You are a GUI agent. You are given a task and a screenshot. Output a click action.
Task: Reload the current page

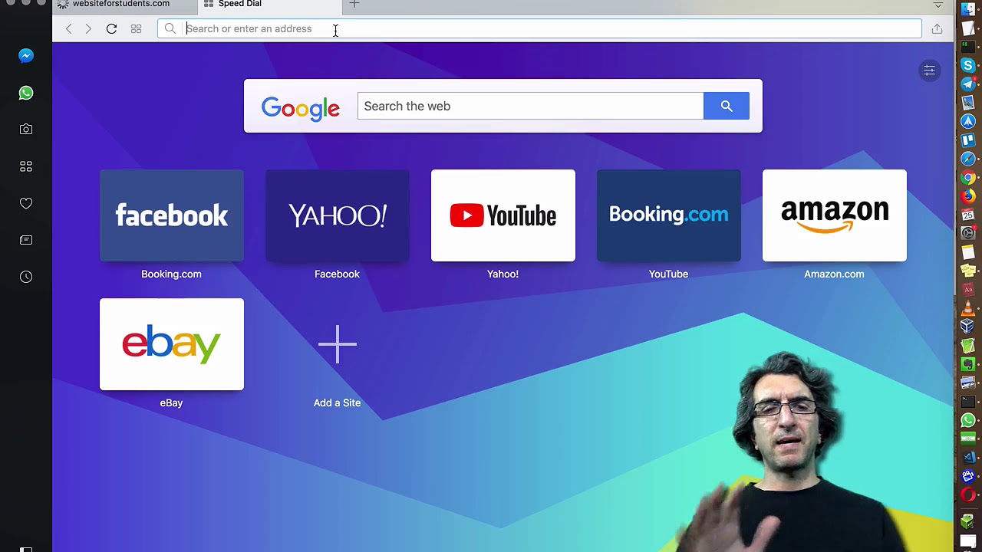pos(111,29)
